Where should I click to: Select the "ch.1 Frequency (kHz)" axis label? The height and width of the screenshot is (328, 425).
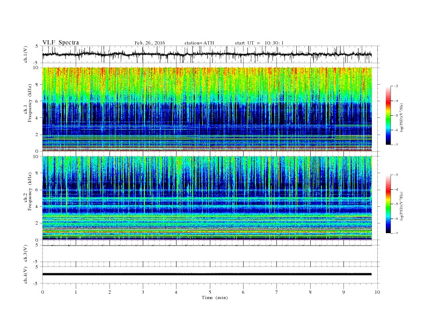point(28,103)
